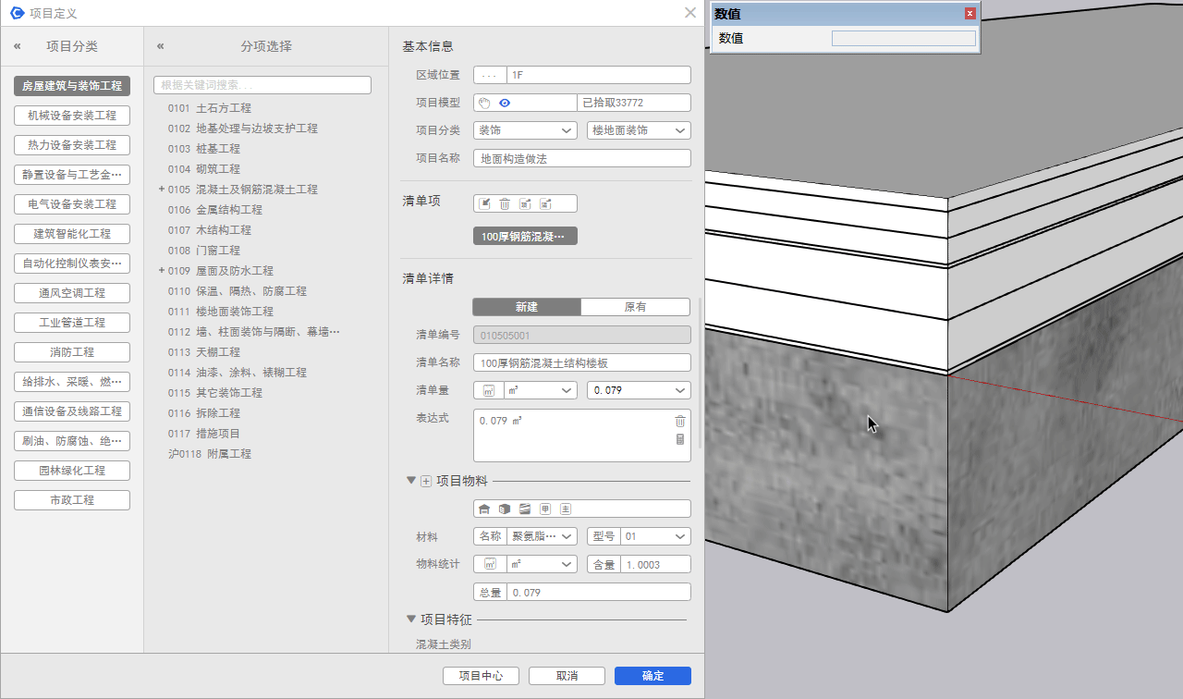Click the plus icon beside 项目物料
The image size is (1183, 699).
[x=426, y=481]
